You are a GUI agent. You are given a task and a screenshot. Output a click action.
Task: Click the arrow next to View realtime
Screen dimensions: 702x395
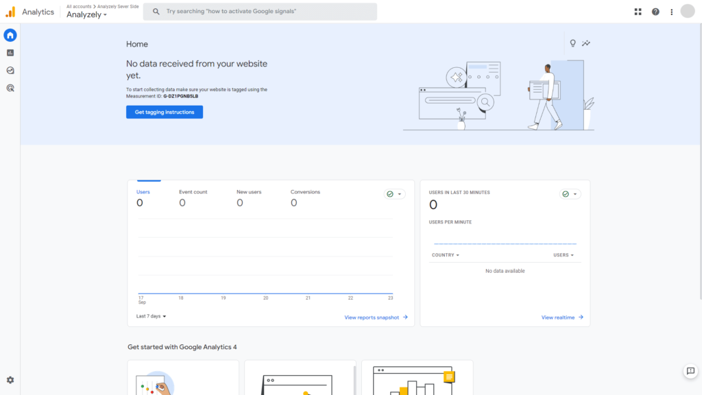[581, 317]
